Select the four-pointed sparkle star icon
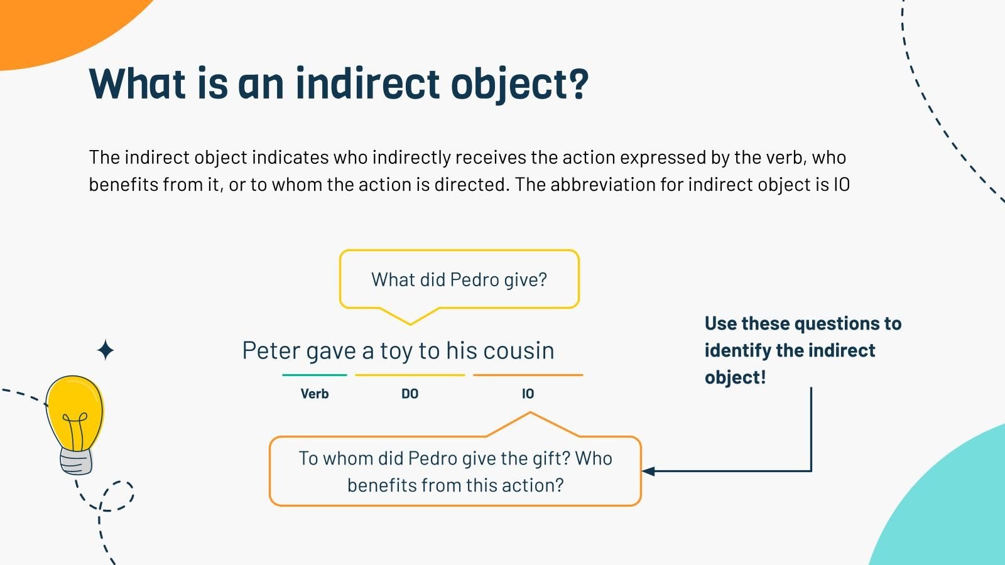The image size is (1005, 565). pos(106,350)
